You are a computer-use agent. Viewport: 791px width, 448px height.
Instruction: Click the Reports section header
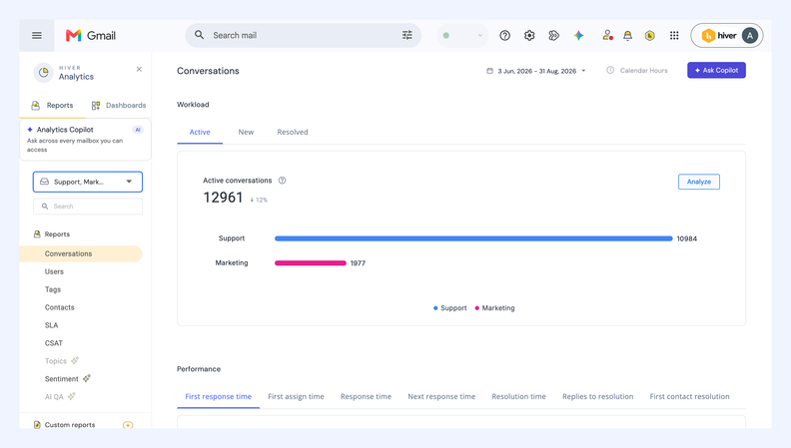pos(52,234)
